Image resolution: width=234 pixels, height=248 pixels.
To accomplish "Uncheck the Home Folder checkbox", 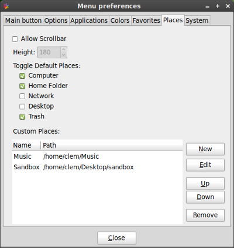I will point(22,86).
